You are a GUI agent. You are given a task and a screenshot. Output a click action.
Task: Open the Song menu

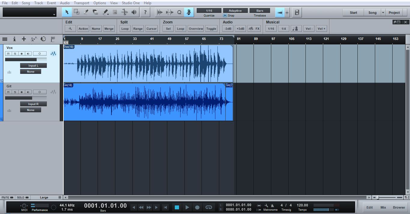(26, 3)
